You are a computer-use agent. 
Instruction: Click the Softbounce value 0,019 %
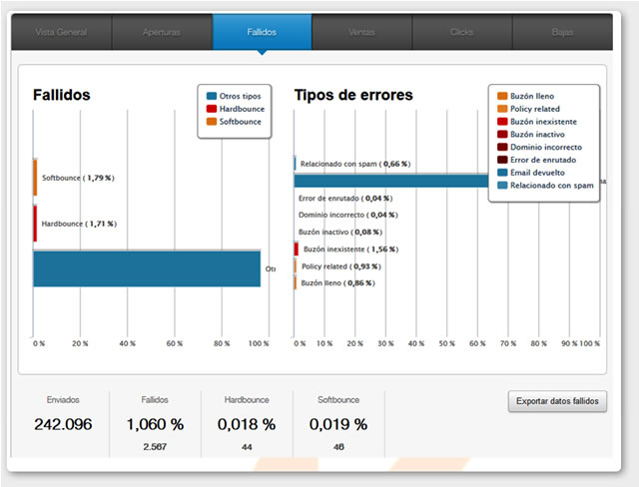(338, 424)
